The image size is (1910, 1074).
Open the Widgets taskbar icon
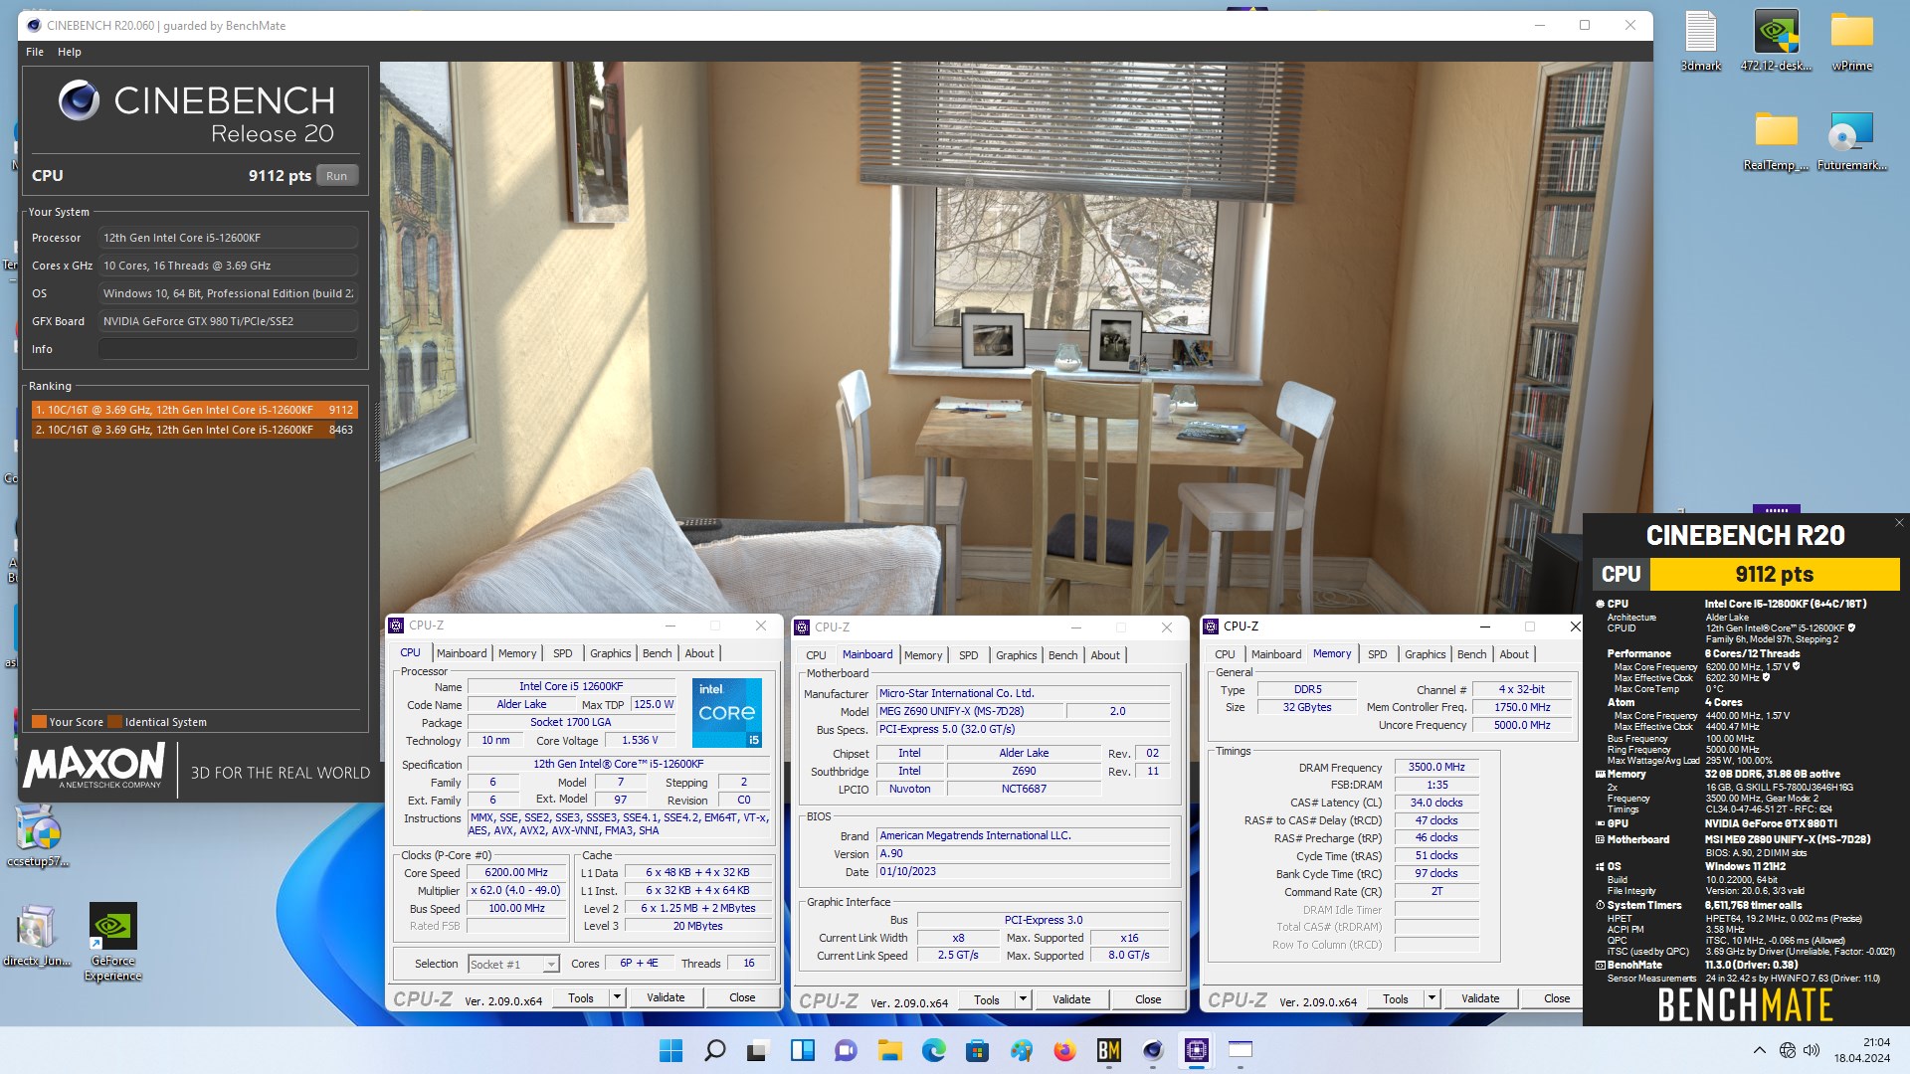point(802,1050)
